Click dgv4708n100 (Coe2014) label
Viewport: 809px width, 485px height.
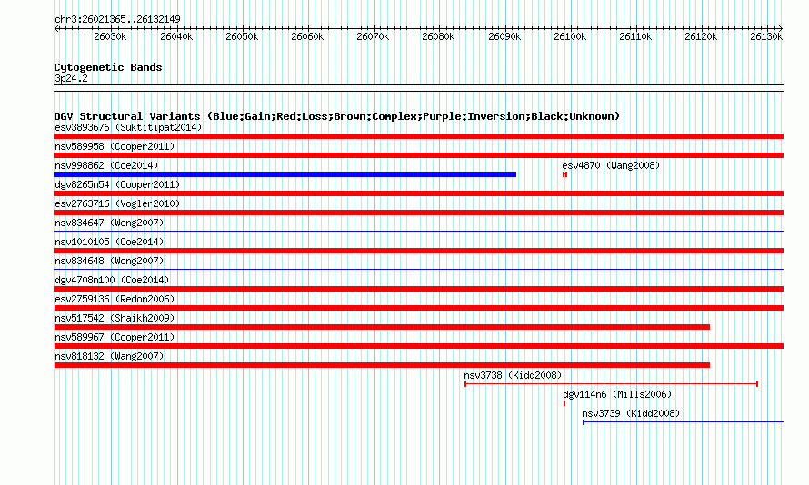pyautogui.click(x=112, y=280)
